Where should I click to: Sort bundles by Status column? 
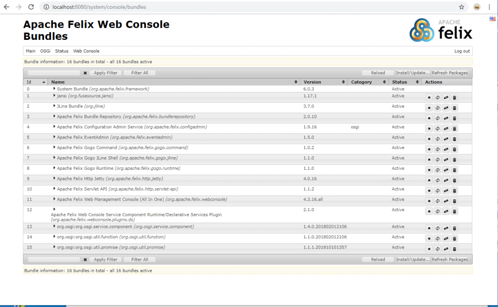point(405,82)
